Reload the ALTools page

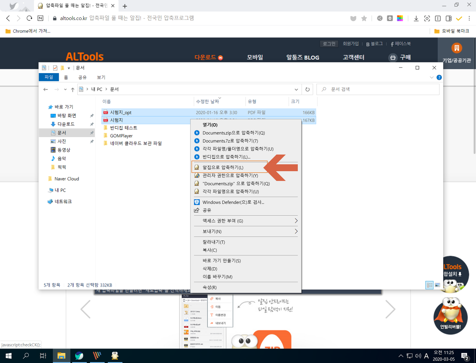point(29,18)
